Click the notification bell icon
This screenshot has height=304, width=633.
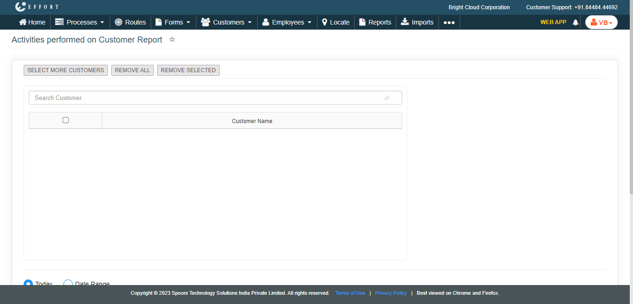click(576, 22)
